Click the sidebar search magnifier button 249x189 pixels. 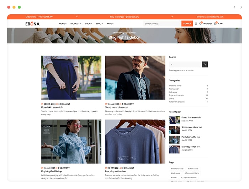tap(205, 65)
